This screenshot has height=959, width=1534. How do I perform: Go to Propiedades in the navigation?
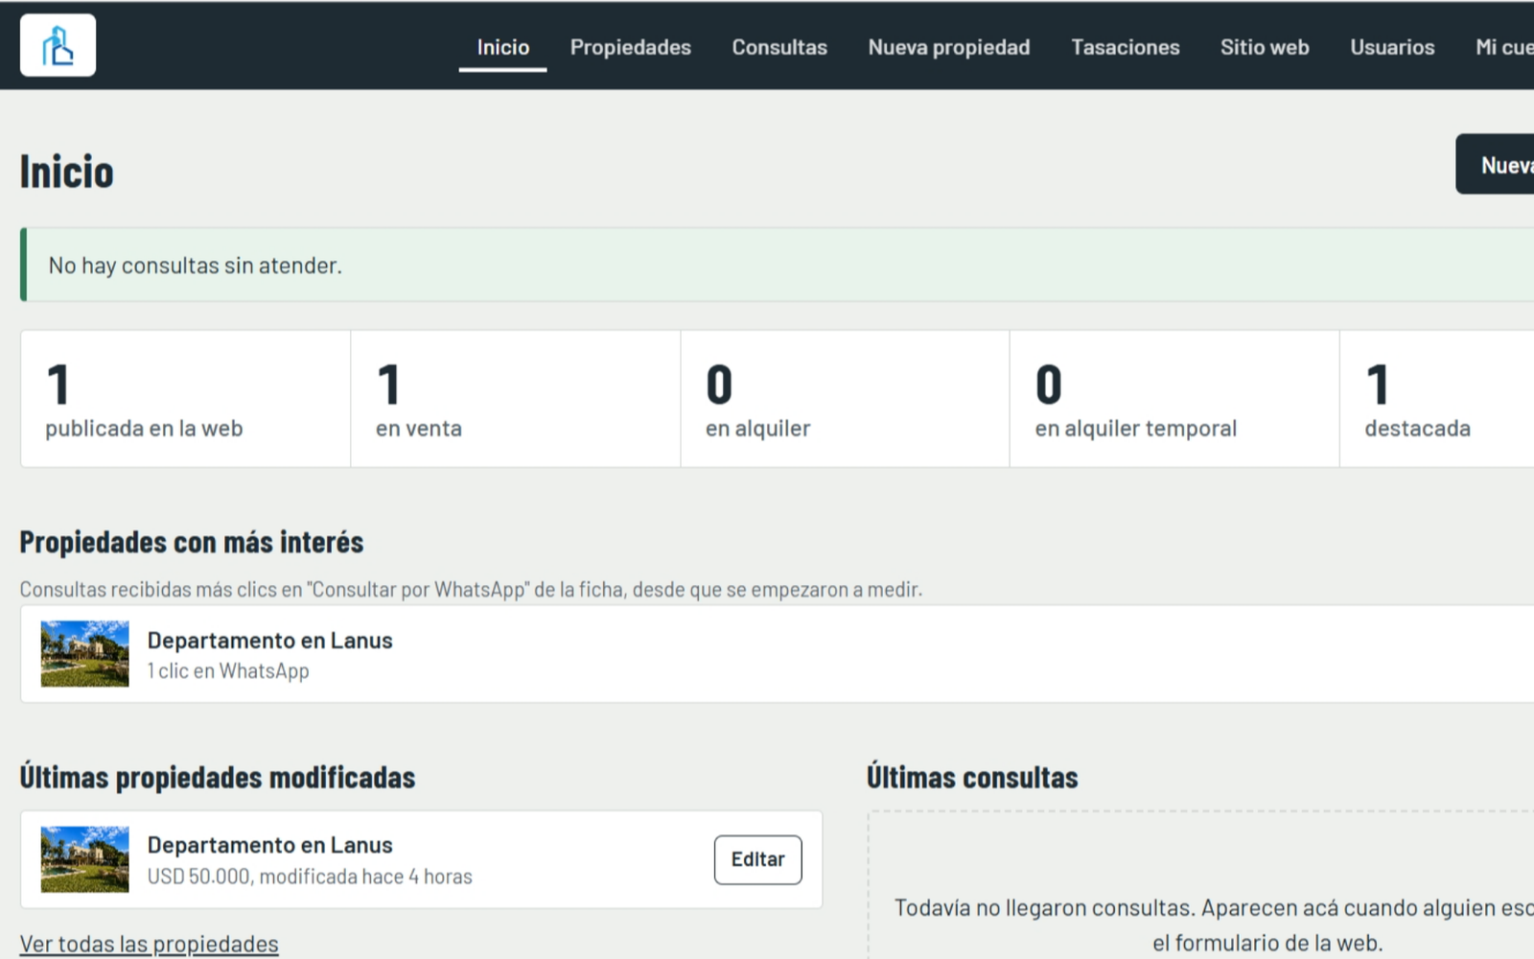click(630, 47)
